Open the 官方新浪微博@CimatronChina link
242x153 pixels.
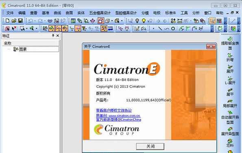pyautogui.click(x=118, y=119)
